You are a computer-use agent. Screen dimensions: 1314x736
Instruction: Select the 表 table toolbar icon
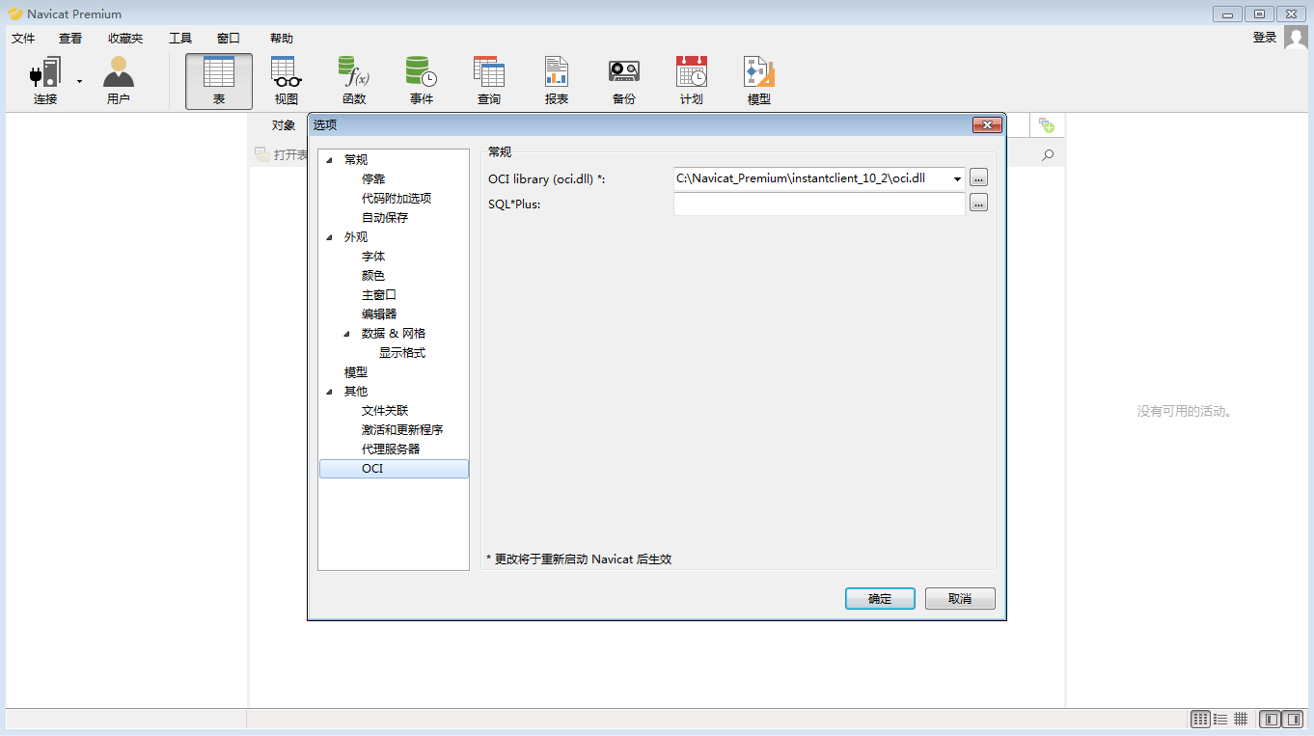click(x=219, y=81)
